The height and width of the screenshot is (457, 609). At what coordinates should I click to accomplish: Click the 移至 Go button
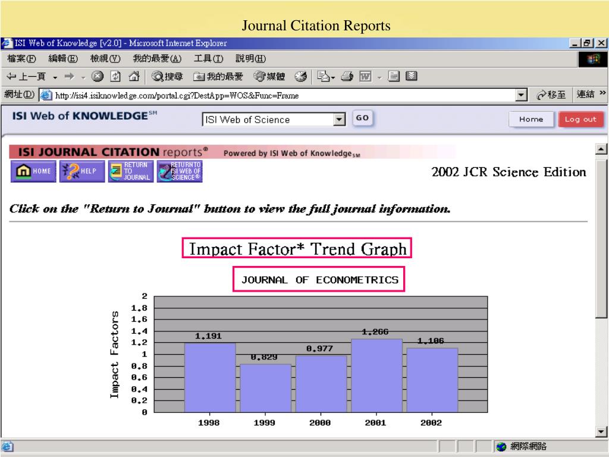pos(551,95)
